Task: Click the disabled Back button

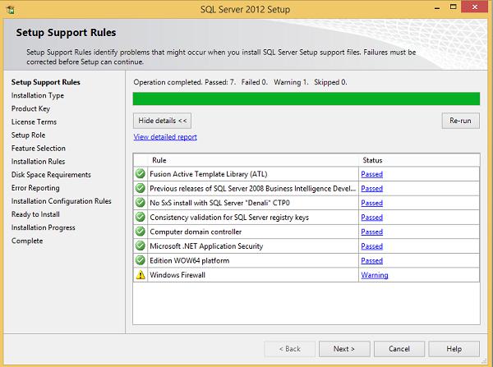Action: point(289,349)
